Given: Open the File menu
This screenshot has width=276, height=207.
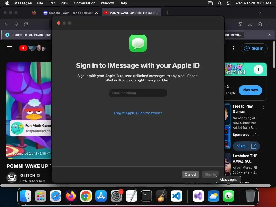Looking at the screenshot, I should click(40, 3).
